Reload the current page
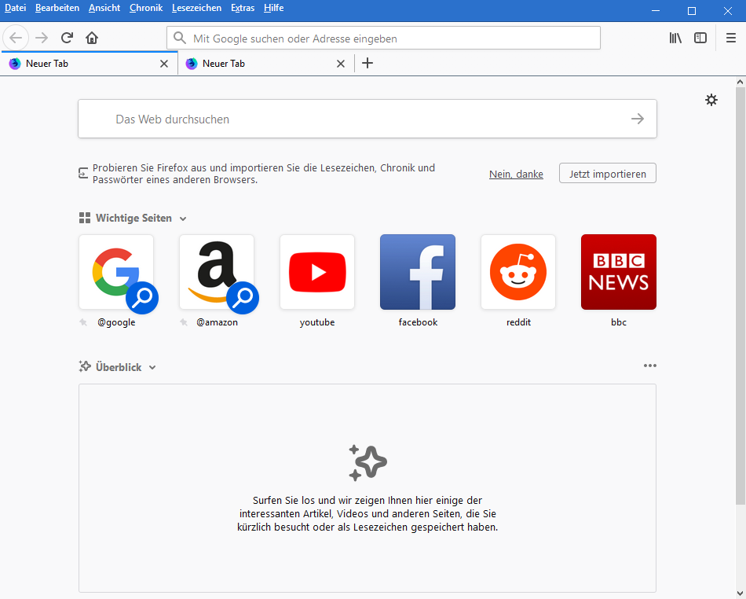The image size is (746, 599). 67,38
